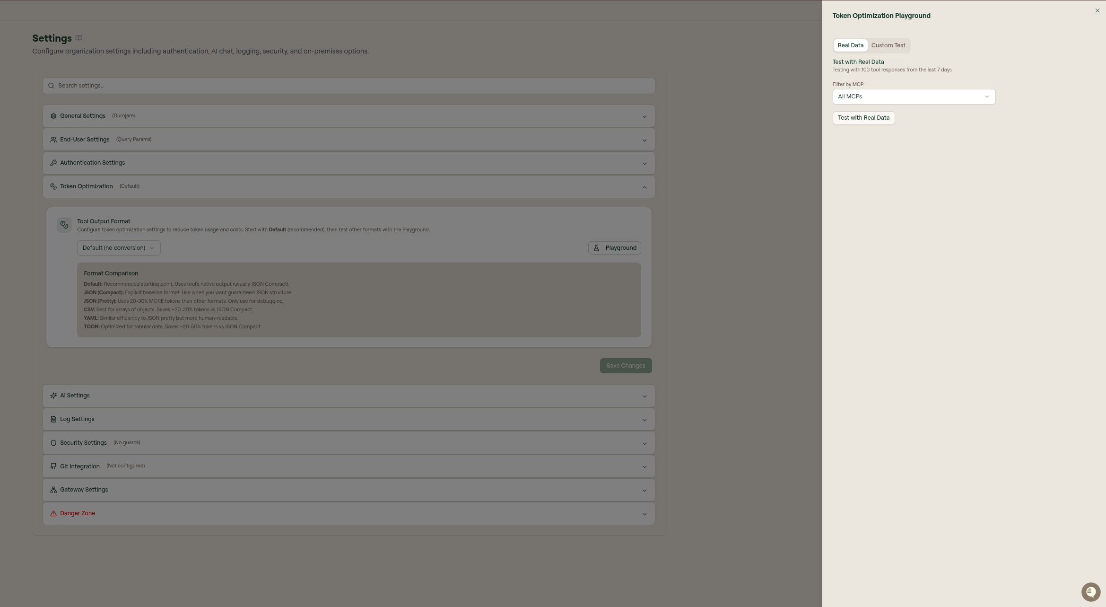Click the (Durojare) label text
The width and height of the screenshot is (1106, 607).
click(123, 116)
